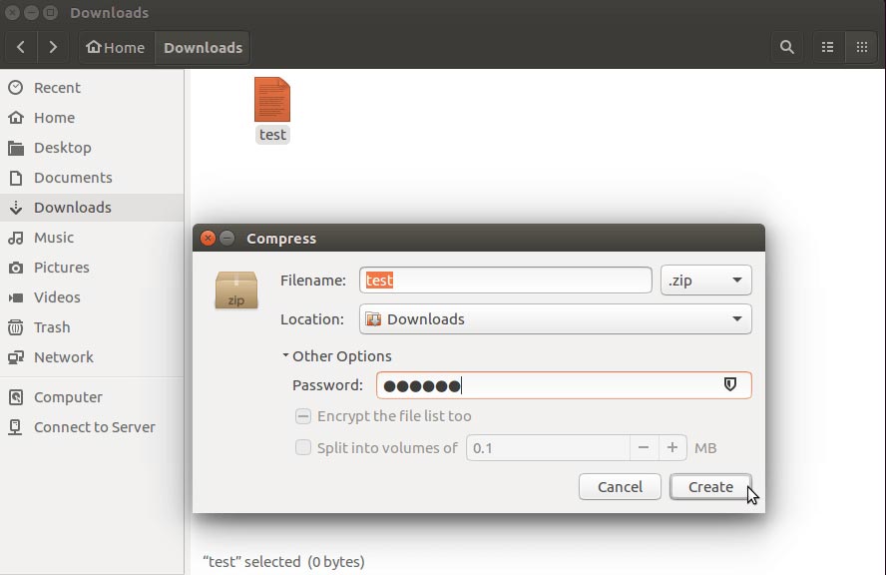Click the Cancel button
The width and height of the screenshot is (886, 575).
(620, 487)
